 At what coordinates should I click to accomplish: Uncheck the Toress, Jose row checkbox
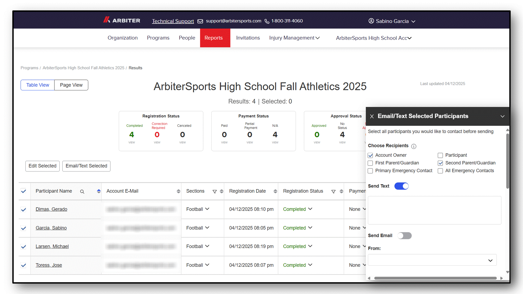pyautogui.click(x=23, y=265)
